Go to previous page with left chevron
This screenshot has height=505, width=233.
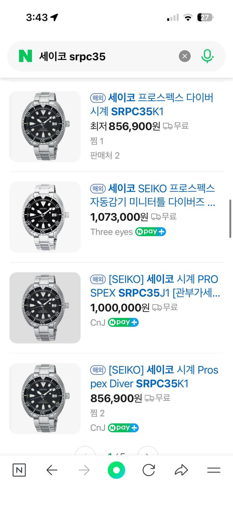(x=85, y=452)
